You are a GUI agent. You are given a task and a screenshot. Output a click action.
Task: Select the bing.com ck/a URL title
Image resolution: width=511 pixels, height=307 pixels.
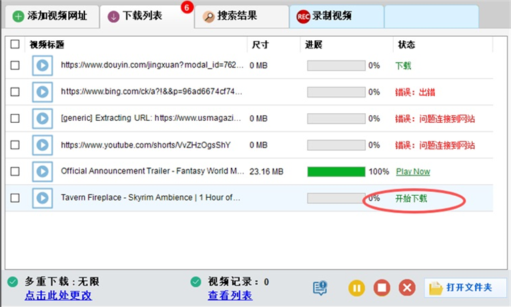pos(151,91)
